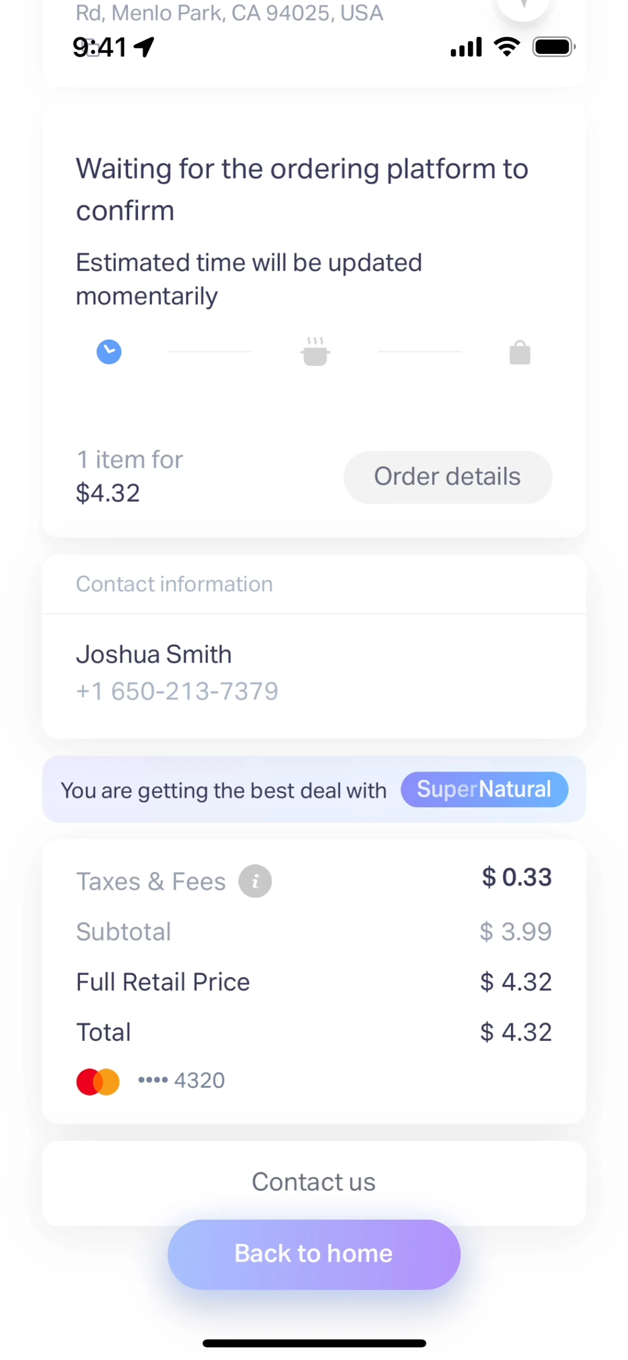The width and height of the screenshot is (628, 1360).
Task: Tap the battery indicator icon
Action: pos(553,47)
